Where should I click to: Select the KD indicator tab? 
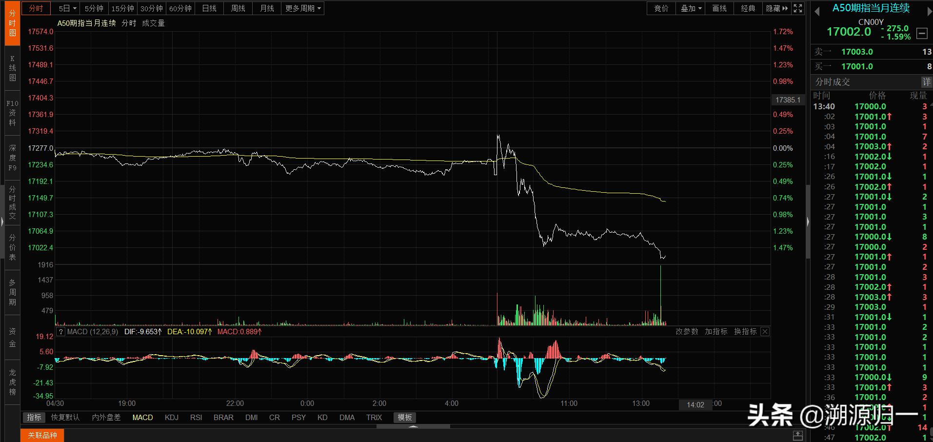[322, 418]
